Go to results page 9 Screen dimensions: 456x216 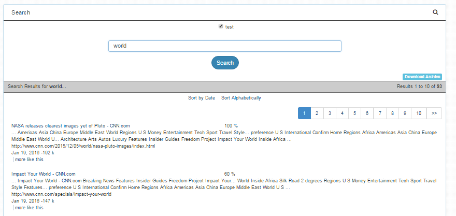click(x=405, y=113)
